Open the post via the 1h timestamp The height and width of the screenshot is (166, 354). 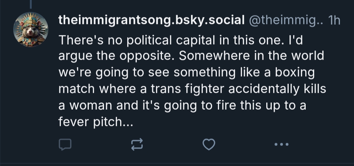pyautogui.click(x=334, y=21)
